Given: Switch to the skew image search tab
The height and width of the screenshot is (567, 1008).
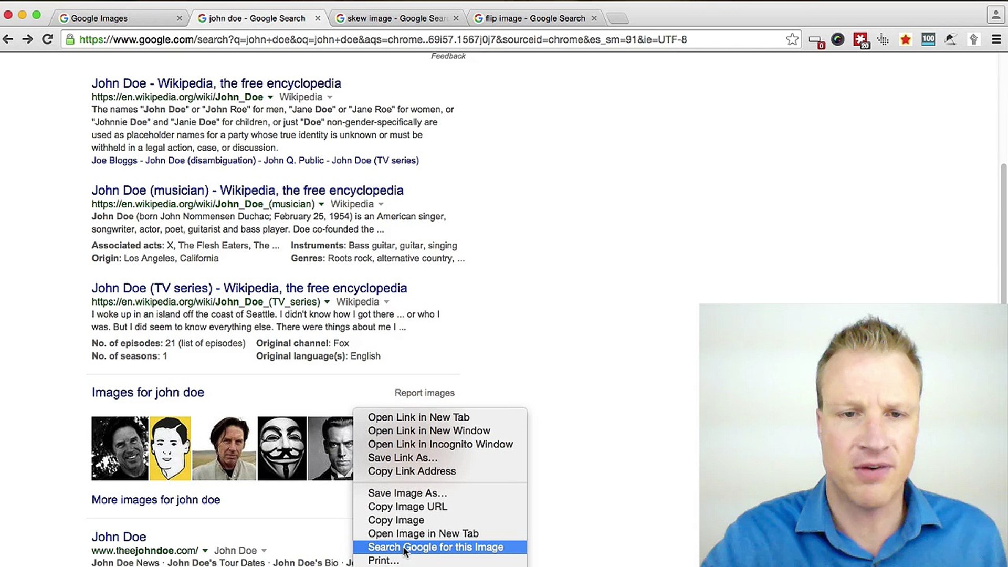Looking at the screenshot, I should click(396, 18).
